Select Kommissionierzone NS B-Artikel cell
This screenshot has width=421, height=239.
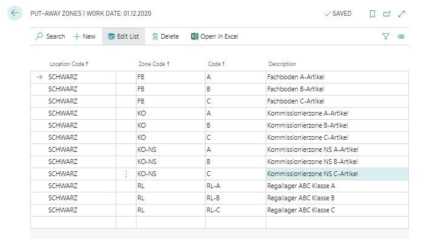pyautogui.click(x=337, y=162)
